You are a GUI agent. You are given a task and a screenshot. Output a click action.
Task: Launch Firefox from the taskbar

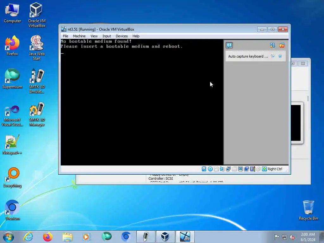(47, 237)
